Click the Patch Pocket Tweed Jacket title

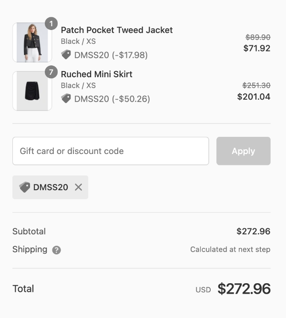[117, 30]
